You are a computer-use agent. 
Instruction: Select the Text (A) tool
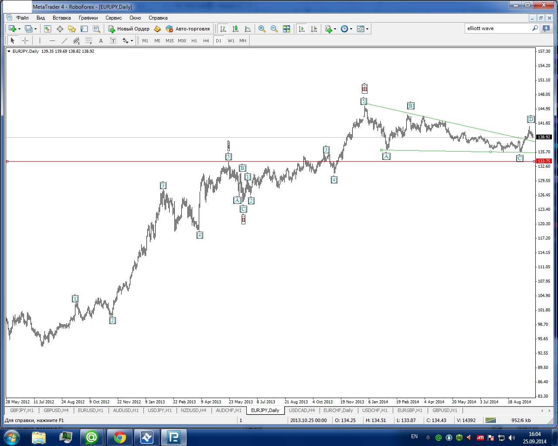pos(101,41)
